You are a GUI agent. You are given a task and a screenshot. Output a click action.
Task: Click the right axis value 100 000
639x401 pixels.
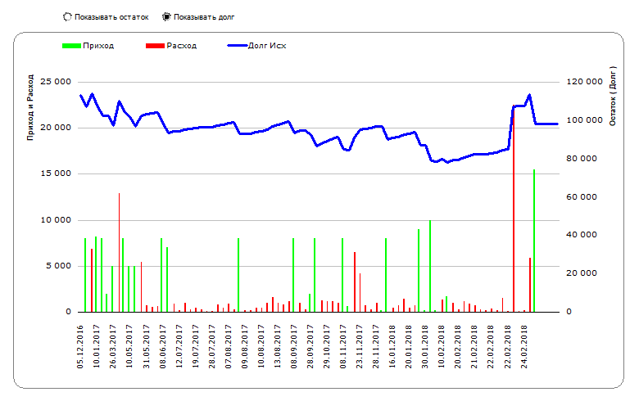click(x=584, y=120)
